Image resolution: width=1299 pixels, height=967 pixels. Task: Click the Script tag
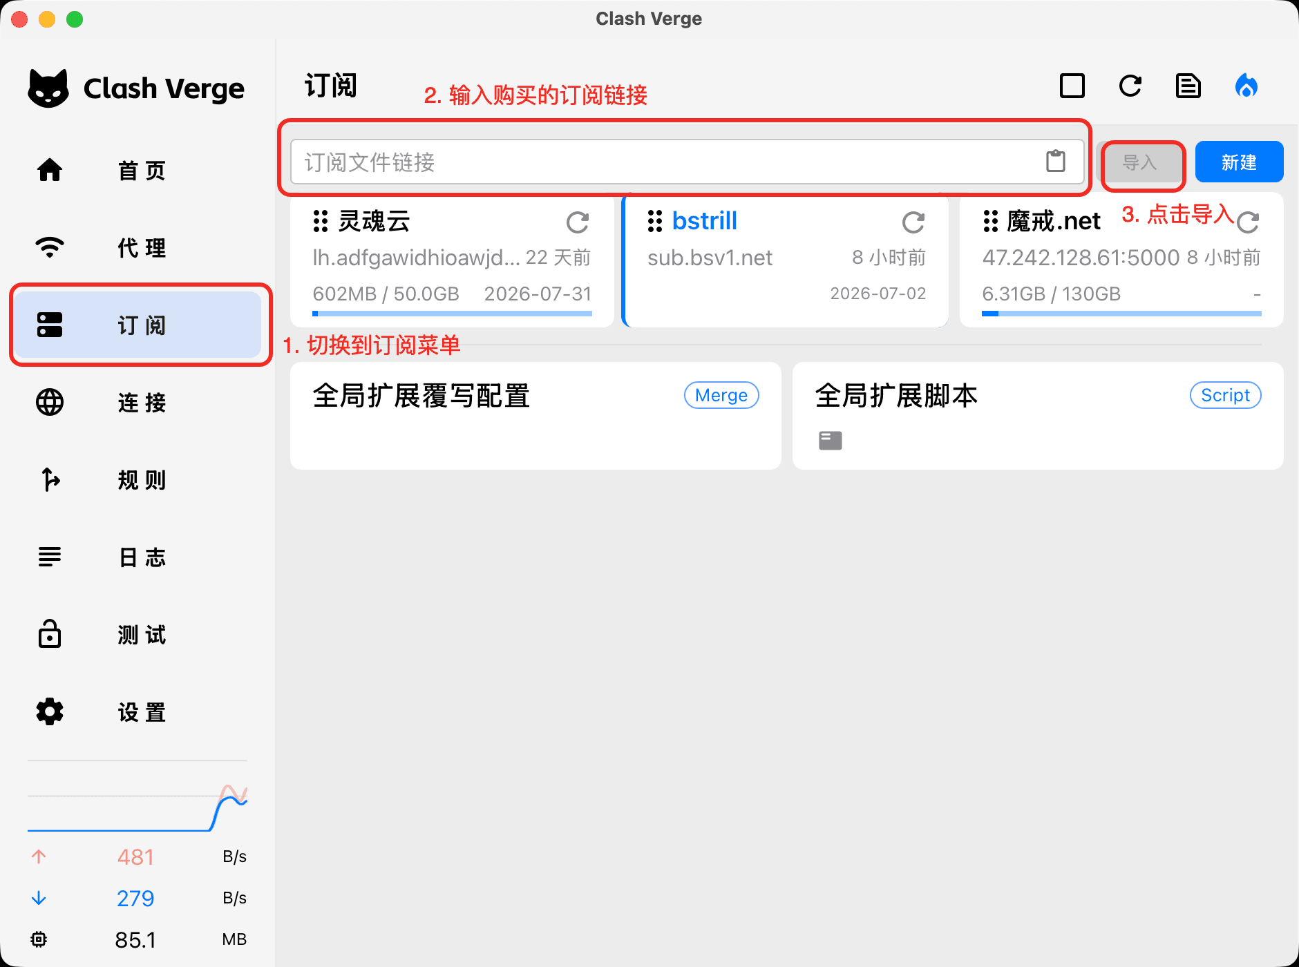click(1225, 395)
